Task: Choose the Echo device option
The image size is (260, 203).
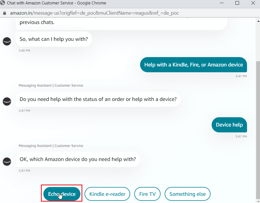Action: (62, 194)
